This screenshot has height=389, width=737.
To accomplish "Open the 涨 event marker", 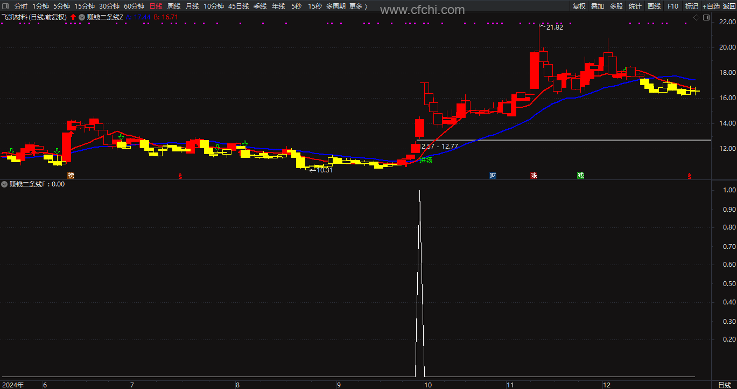I will tap(534, 176).
